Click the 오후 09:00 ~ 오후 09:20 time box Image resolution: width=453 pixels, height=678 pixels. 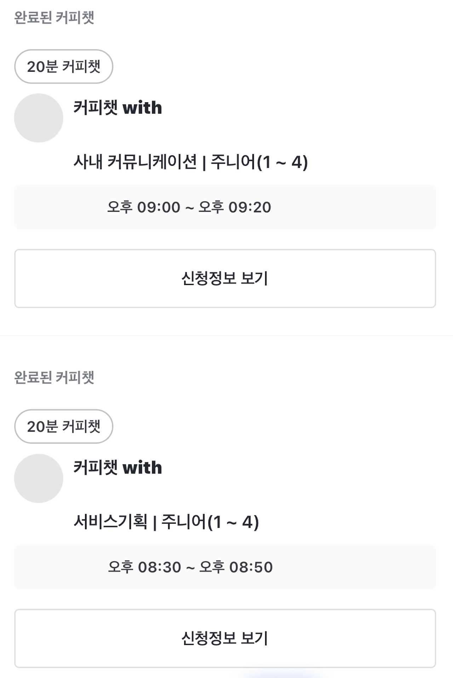click(225, 207)
